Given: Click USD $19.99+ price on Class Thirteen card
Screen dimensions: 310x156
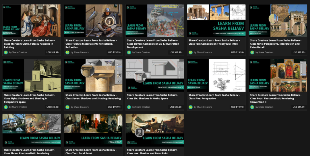Looking at the screenshot, I should [x=53, y=52].
